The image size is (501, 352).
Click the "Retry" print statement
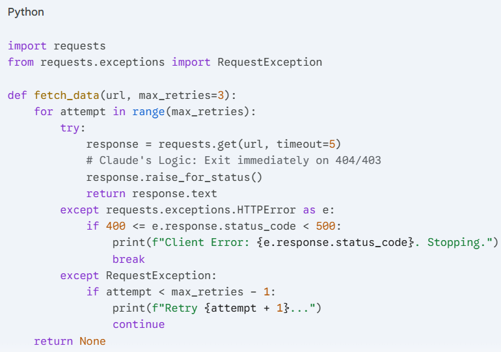(x=217, y=308)
